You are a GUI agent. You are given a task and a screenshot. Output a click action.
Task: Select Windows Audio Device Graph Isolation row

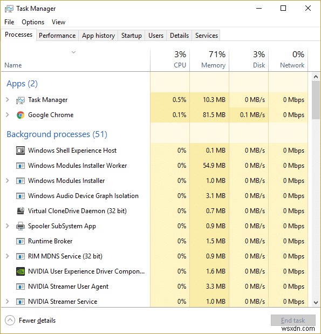coord(154,196)
